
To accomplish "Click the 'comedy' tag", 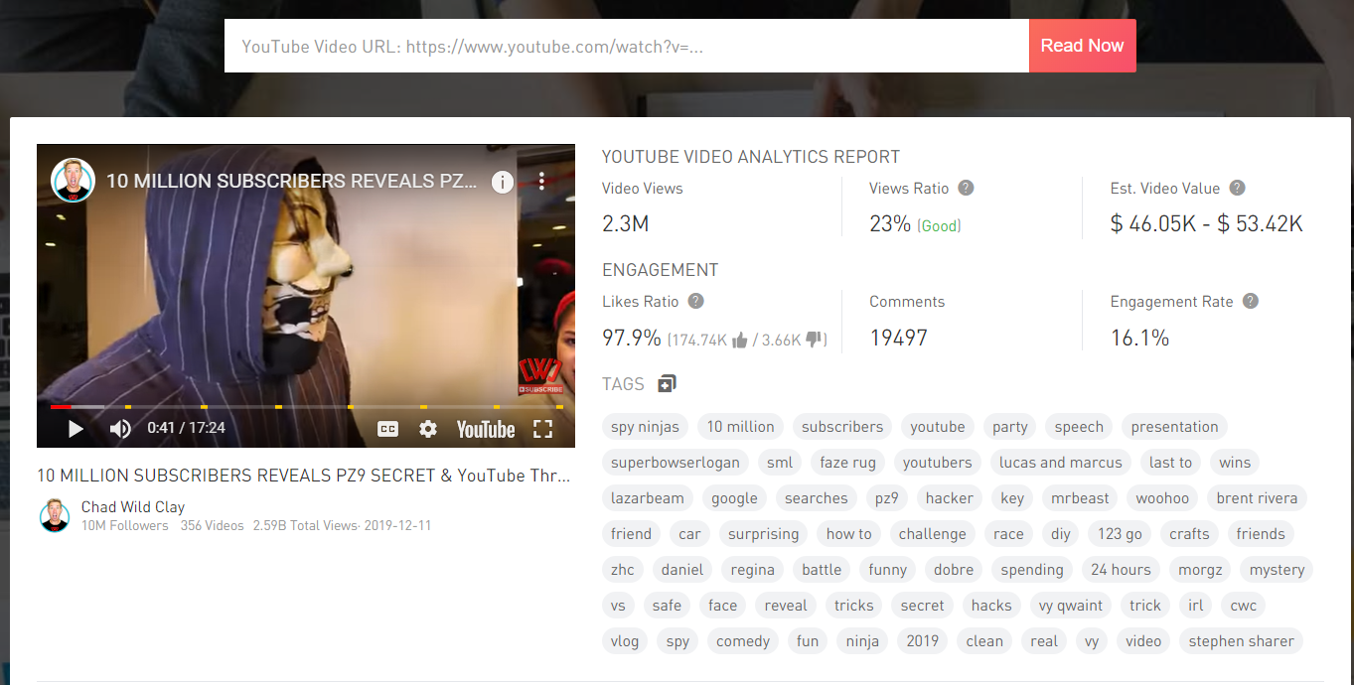I will tap(743, 641).
